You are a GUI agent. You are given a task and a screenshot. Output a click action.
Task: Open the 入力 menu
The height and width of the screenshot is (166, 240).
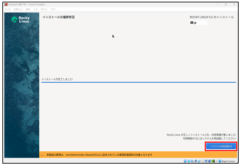pyautogui.click(x=35, y=9)
